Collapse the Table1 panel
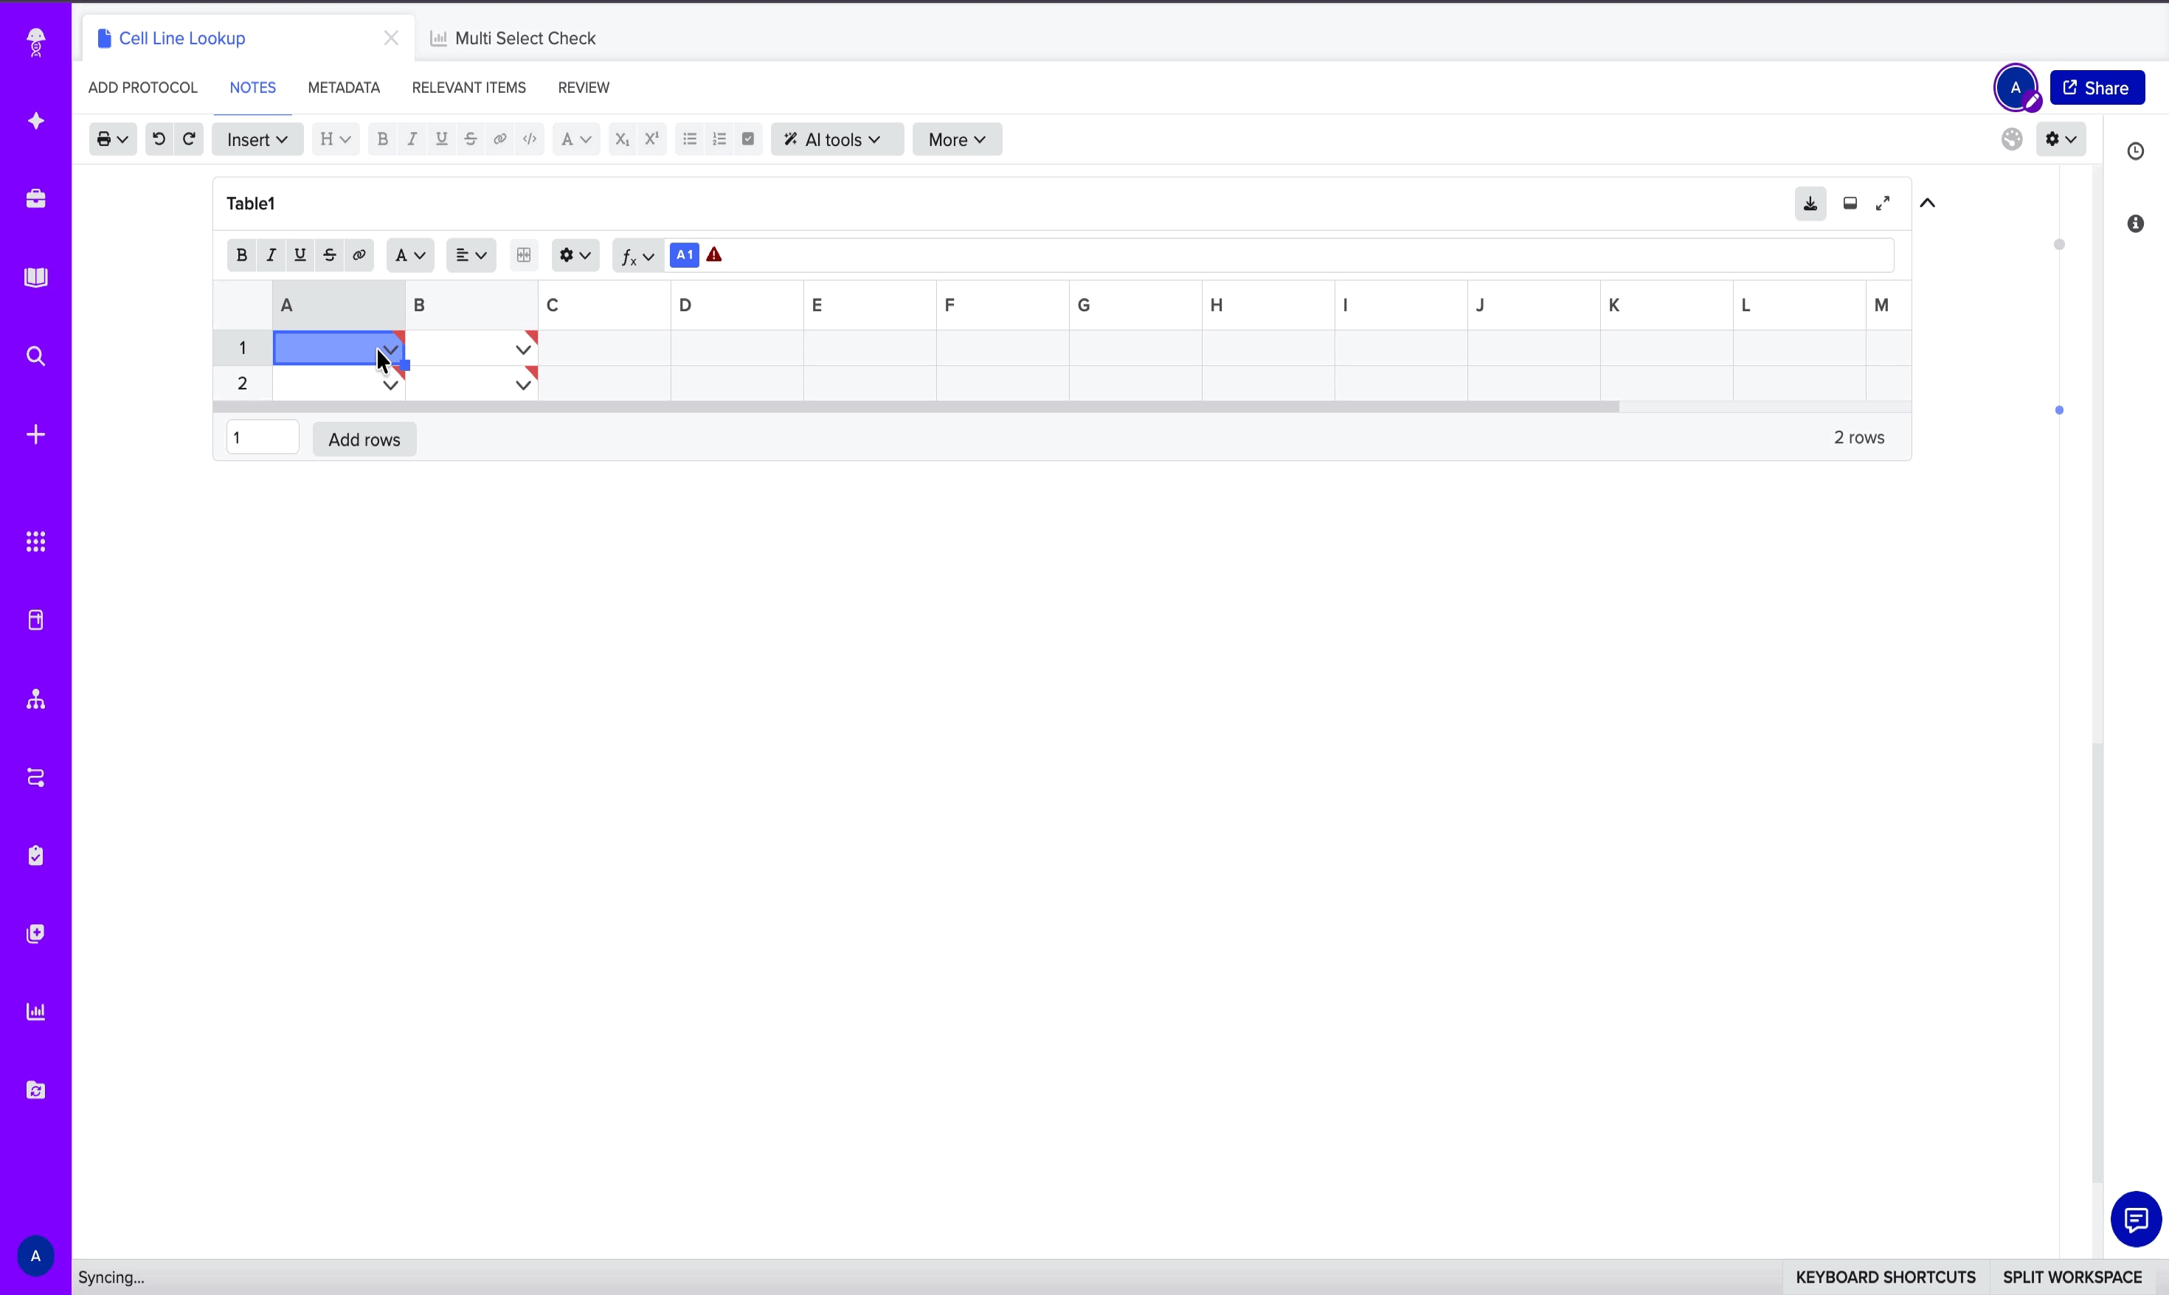 coord(1927,203)
